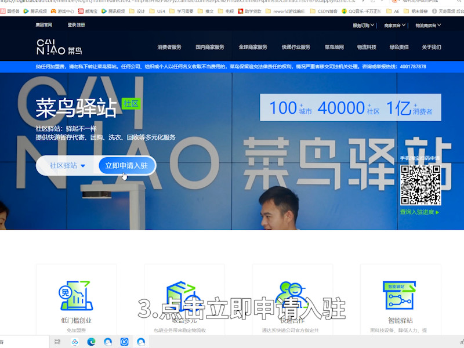The height and width of the screenshot is (348, 464).
Task: Click the 低门槛创业 card title
Action: (76, 320)
